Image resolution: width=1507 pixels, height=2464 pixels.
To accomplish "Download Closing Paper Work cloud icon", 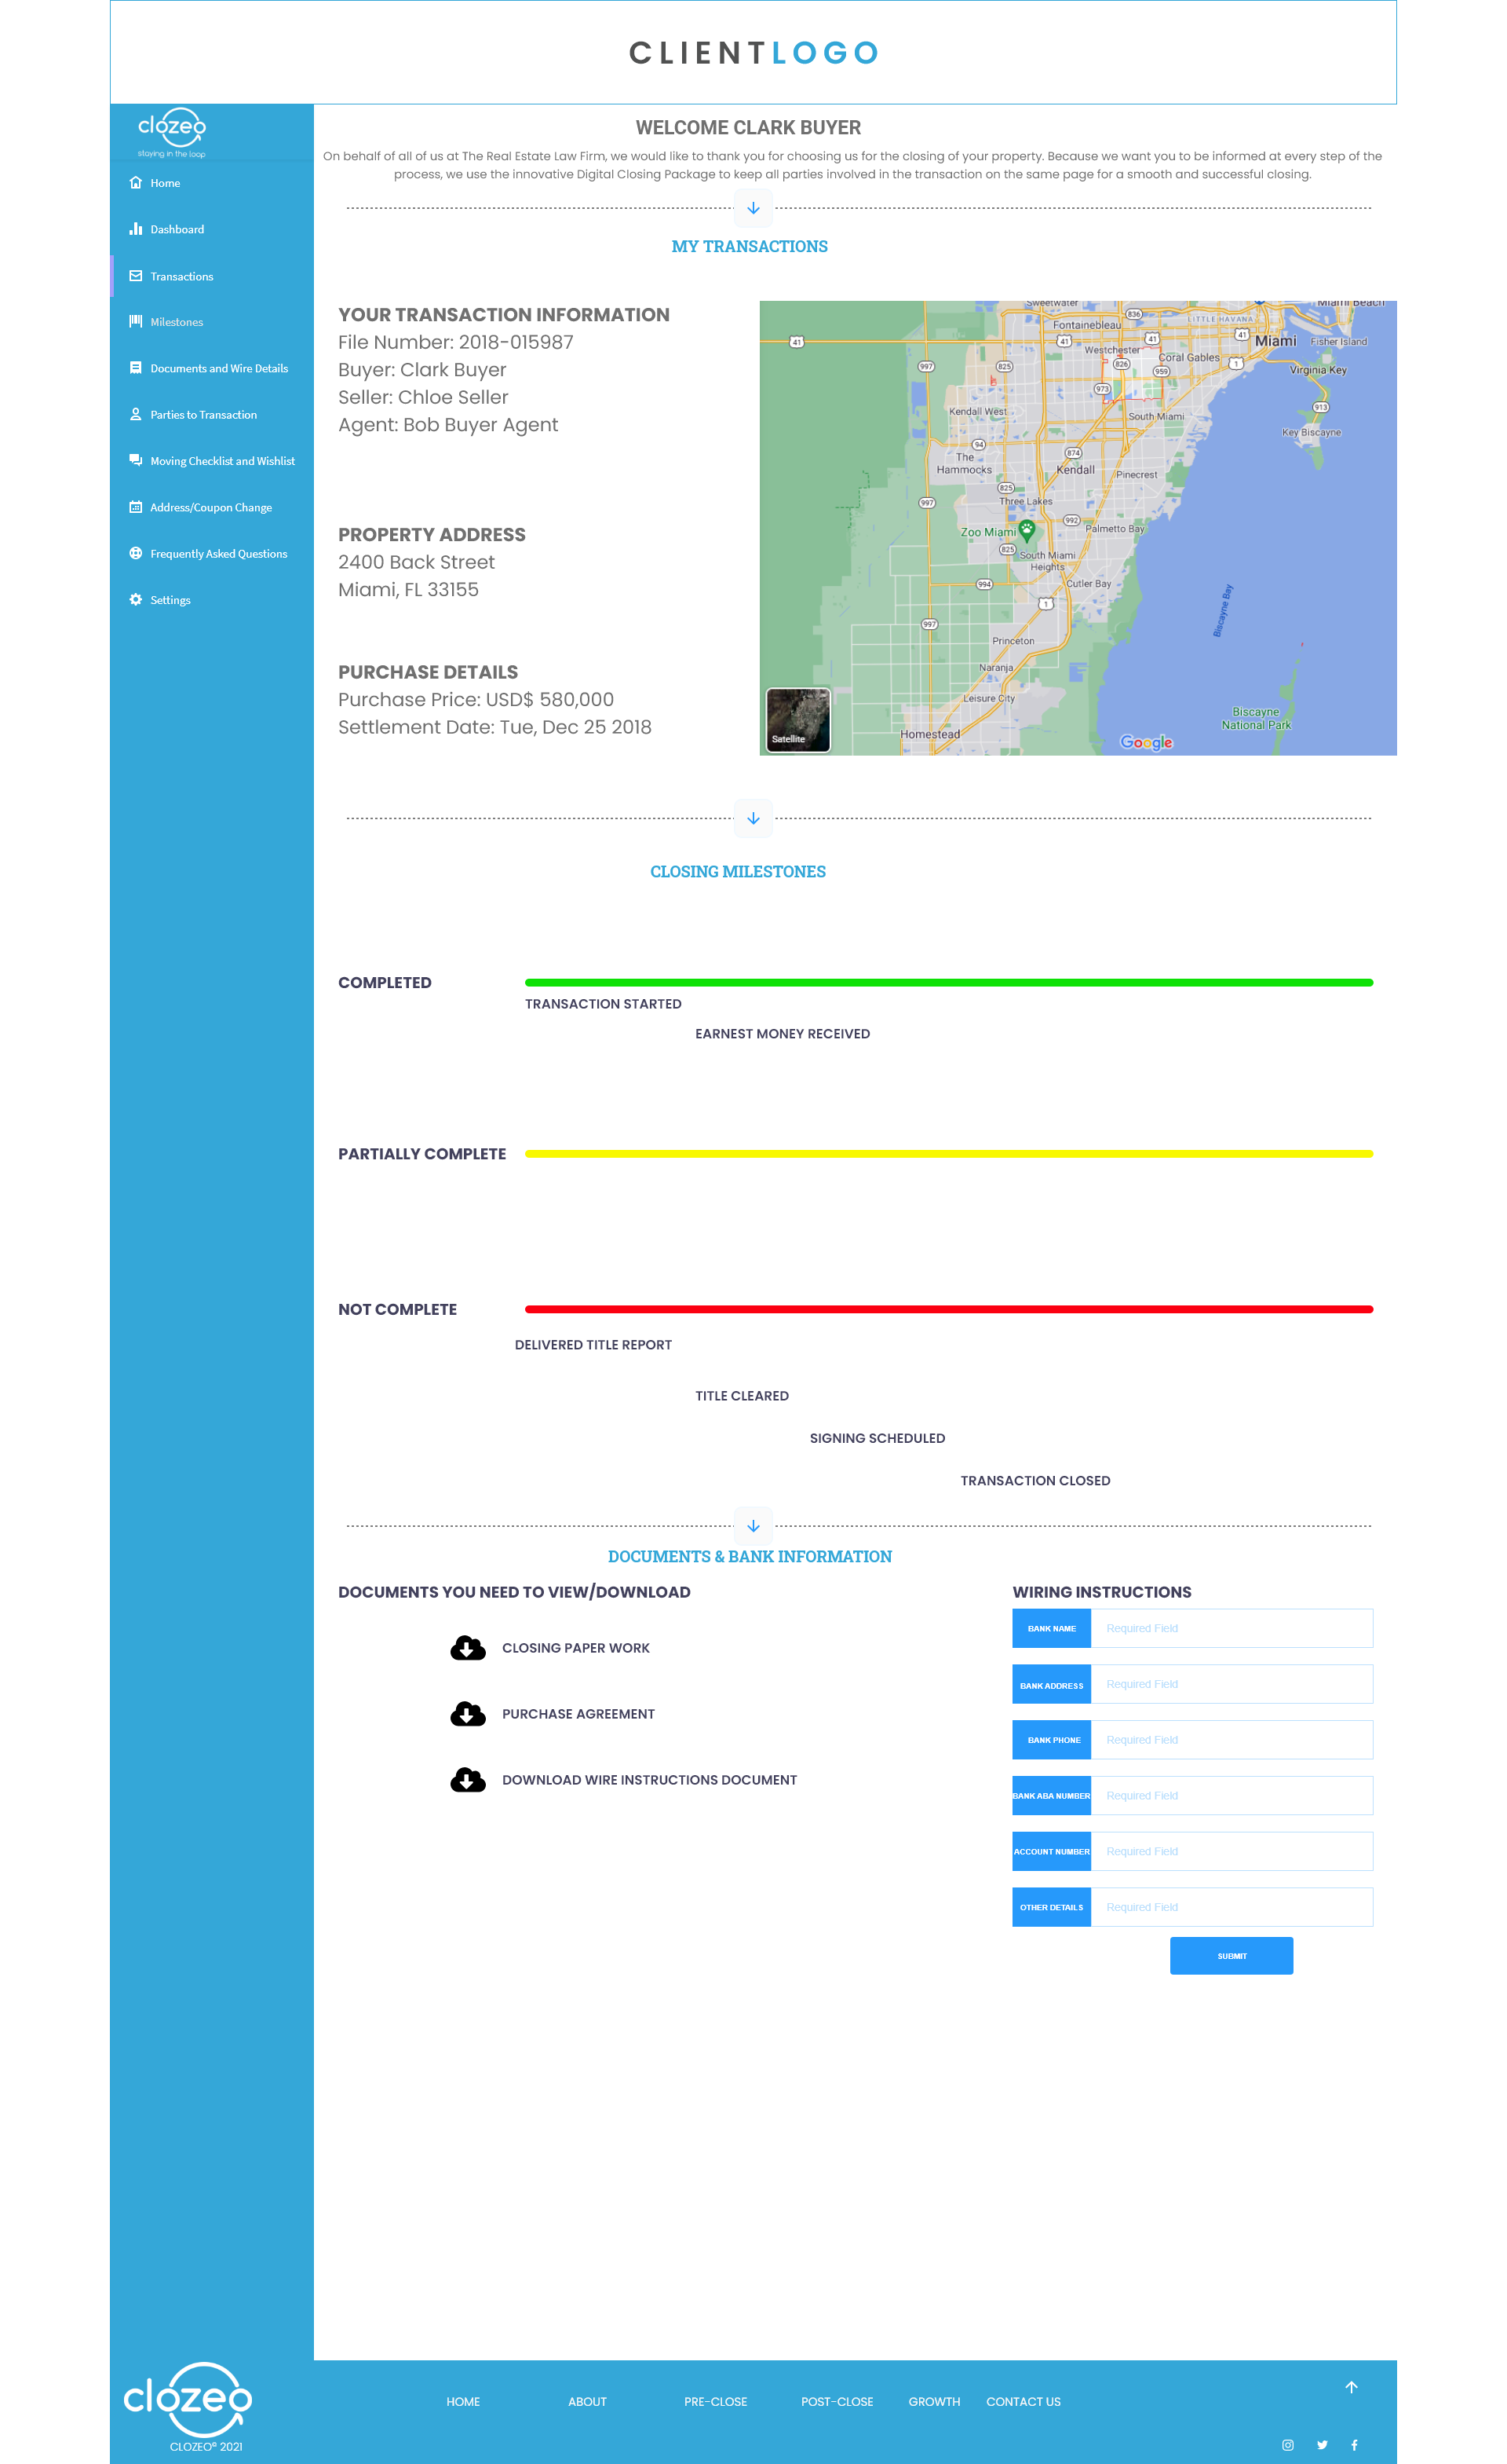I will pyautogui.click(x=468, y=1647).
